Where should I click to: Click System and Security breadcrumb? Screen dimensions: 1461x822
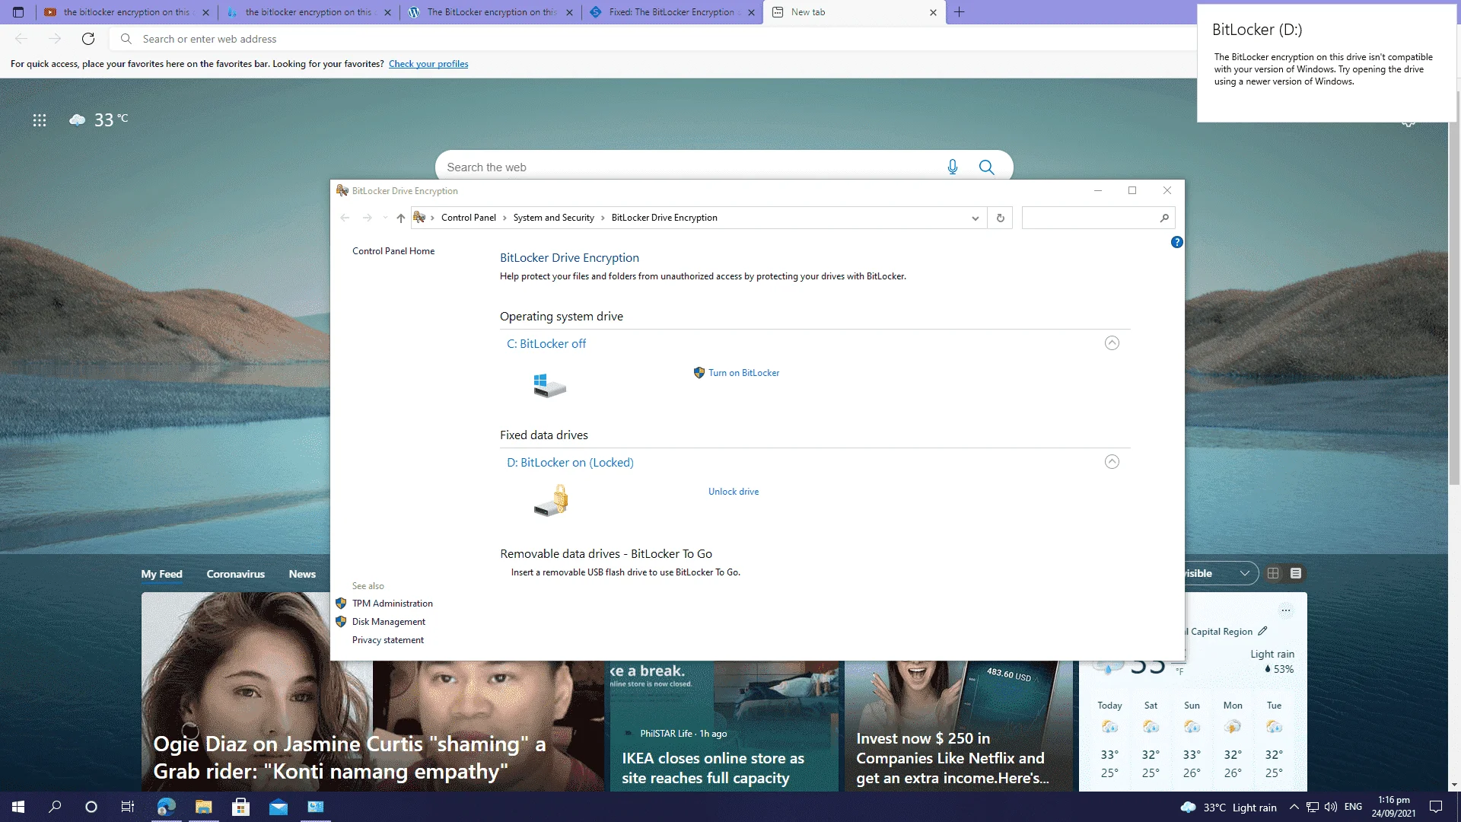point(553,218)
